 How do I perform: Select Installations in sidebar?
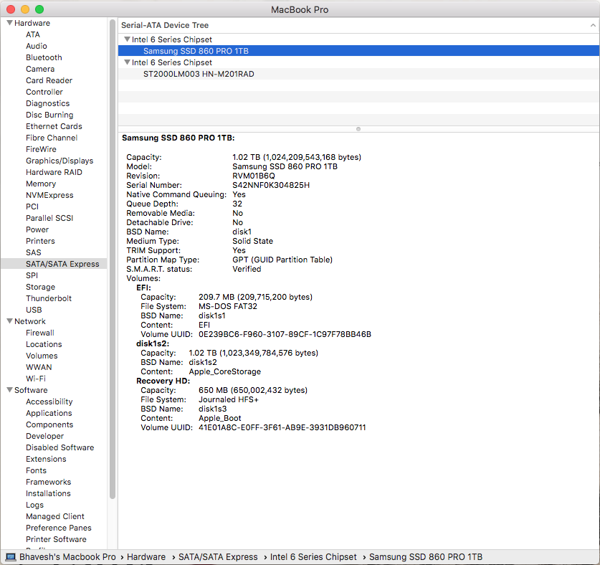click(x=48, y=494)
